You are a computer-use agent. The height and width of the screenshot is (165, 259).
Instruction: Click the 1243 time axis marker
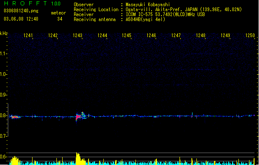click(78, 35)
